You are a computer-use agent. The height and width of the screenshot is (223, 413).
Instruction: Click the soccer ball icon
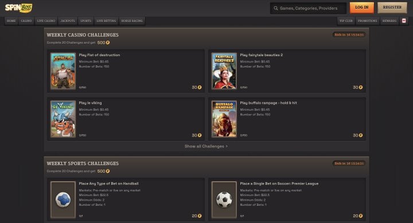[224, 199]
